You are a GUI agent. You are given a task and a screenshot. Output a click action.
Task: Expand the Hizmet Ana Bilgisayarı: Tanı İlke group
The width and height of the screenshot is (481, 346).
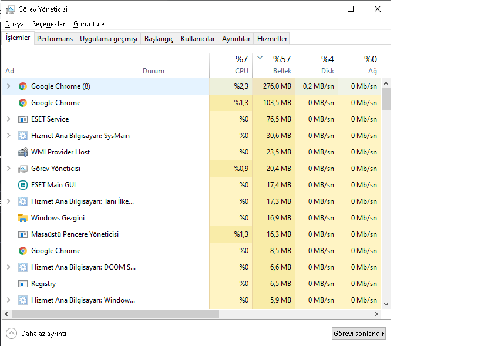pos(9,201)
